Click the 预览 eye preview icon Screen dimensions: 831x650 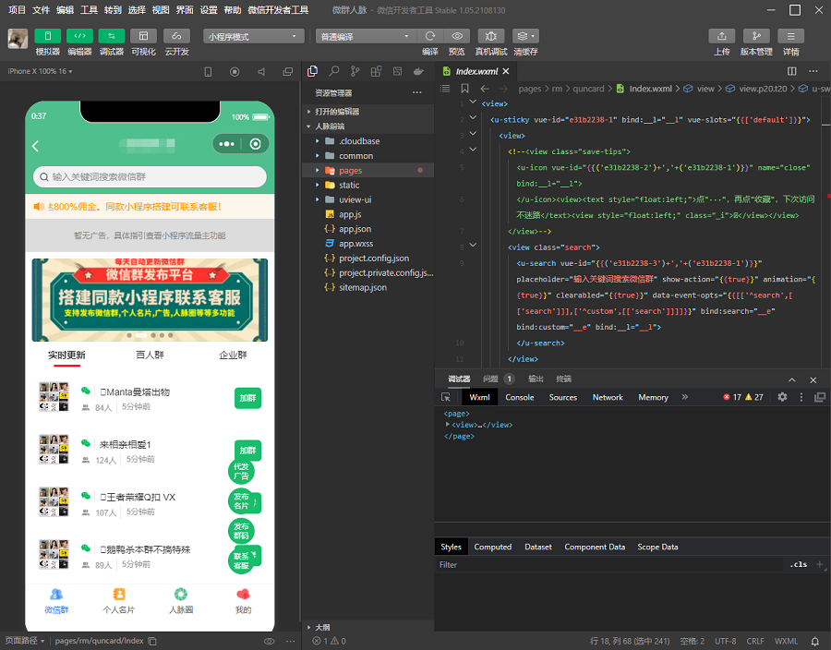pyautogui.click(x=457, y=36)
